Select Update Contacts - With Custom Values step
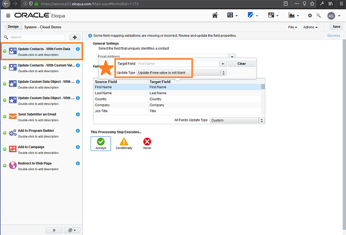 click(x=42, y=68)
